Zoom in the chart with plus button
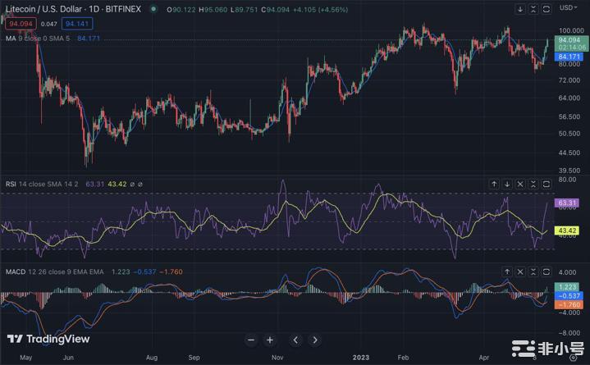Screen dimensions: 590x365 click(x=270, y=340)
